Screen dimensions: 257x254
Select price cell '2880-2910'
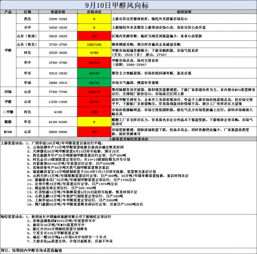[58, 83]
